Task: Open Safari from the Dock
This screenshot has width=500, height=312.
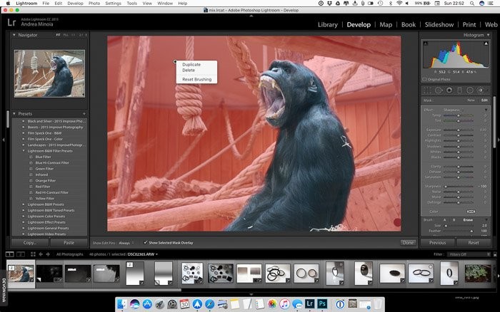Action: (209, 304)
